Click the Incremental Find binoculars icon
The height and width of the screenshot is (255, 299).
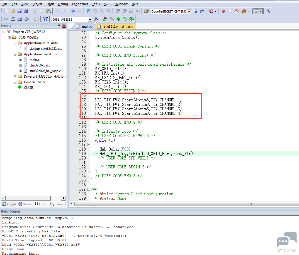click(x=202, y=11)
